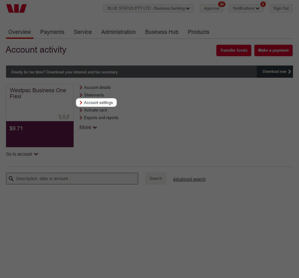Viewport: 299px width, 278px height.
Task: Open the Approval button
Action: tap(211, 8)
